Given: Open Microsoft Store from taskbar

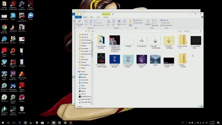Looking at the screenshot, I should (x=42, y=123).
